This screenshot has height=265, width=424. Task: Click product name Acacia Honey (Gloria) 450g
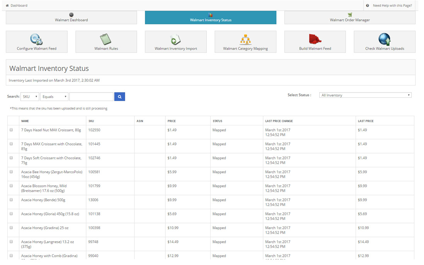tap(50, 214)
